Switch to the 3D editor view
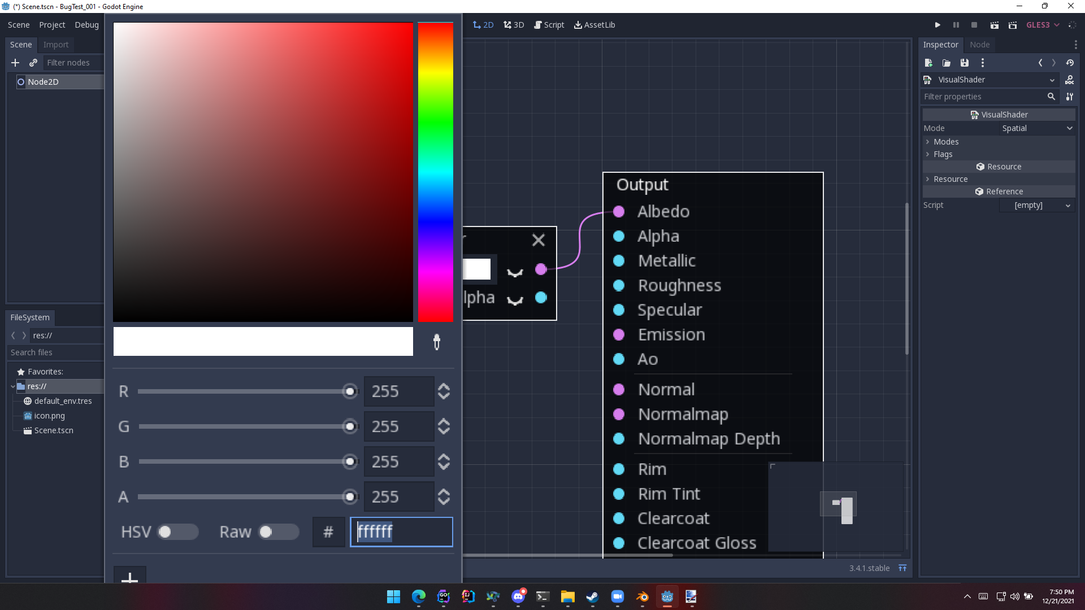This screenshot has height=610, width=1085. tap(514, 25)
